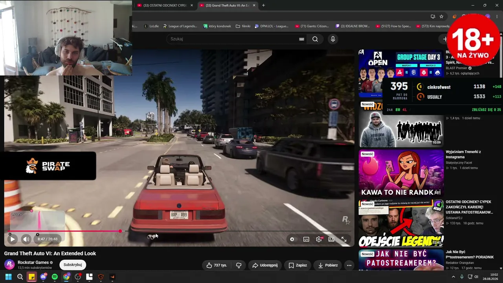Open 'Jak Nie Być P*tostreamerem? PORADNIK' title
The width and height of the screenshot is (503, 283).
[470, 254]
